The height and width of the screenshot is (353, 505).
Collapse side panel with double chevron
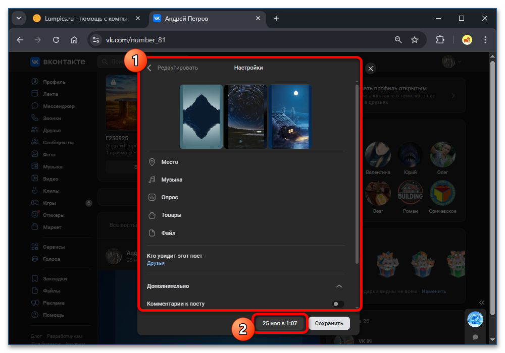[481, 303]
